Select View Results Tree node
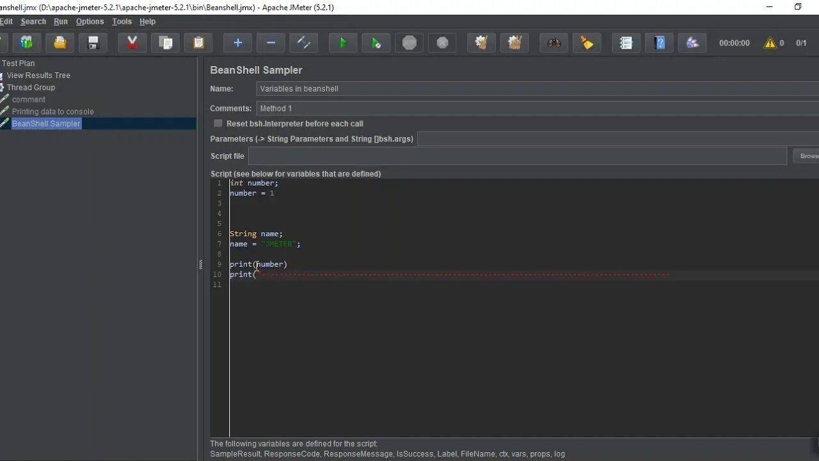Viewport: 819px width, 461px height. pyautogui.click(x=38, y=76)
